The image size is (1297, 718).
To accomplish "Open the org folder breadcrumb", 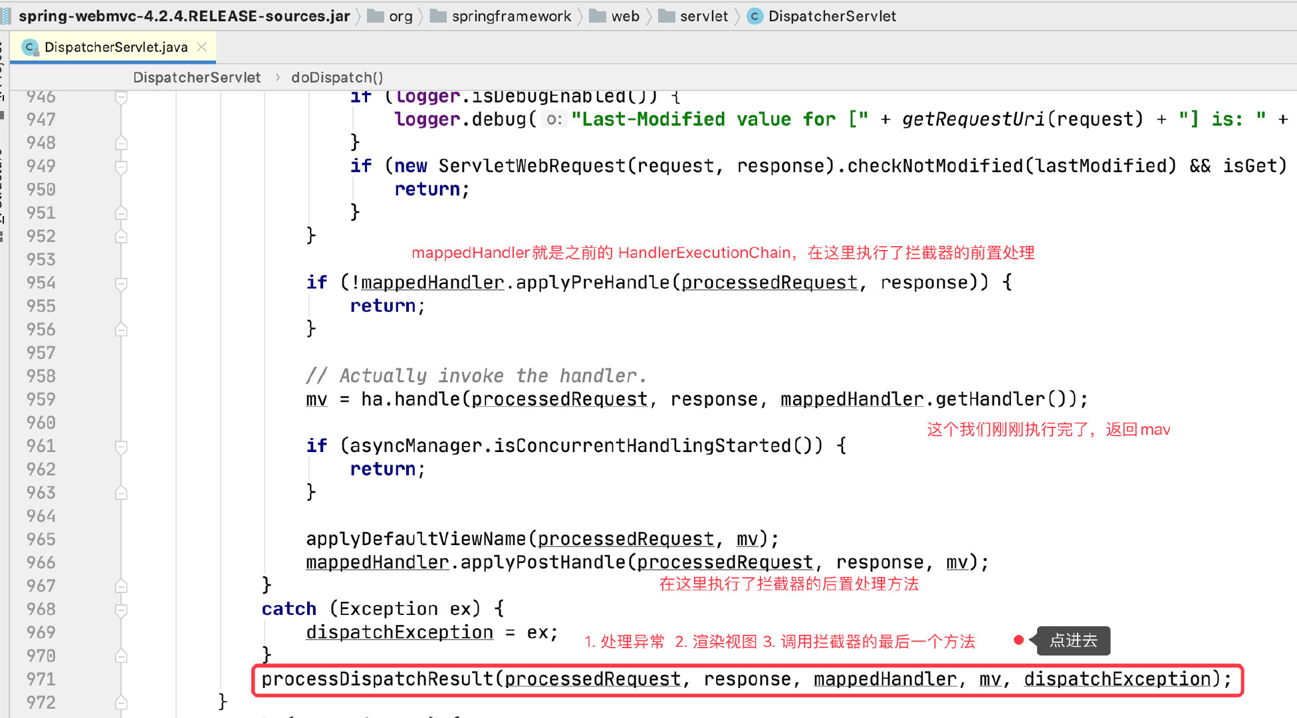I will pos(401,16).
